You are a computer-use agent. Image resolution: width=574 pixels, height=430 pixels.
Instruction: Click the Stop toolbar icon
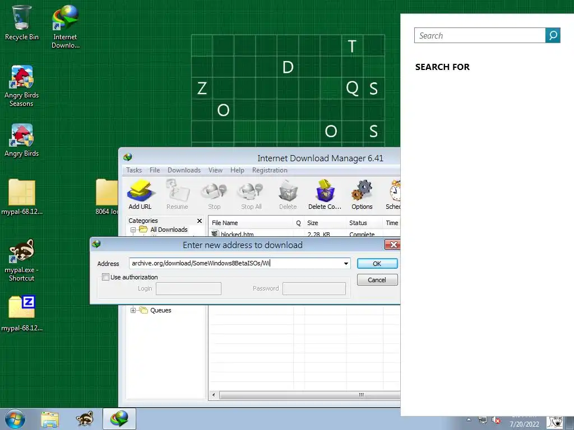214,194
